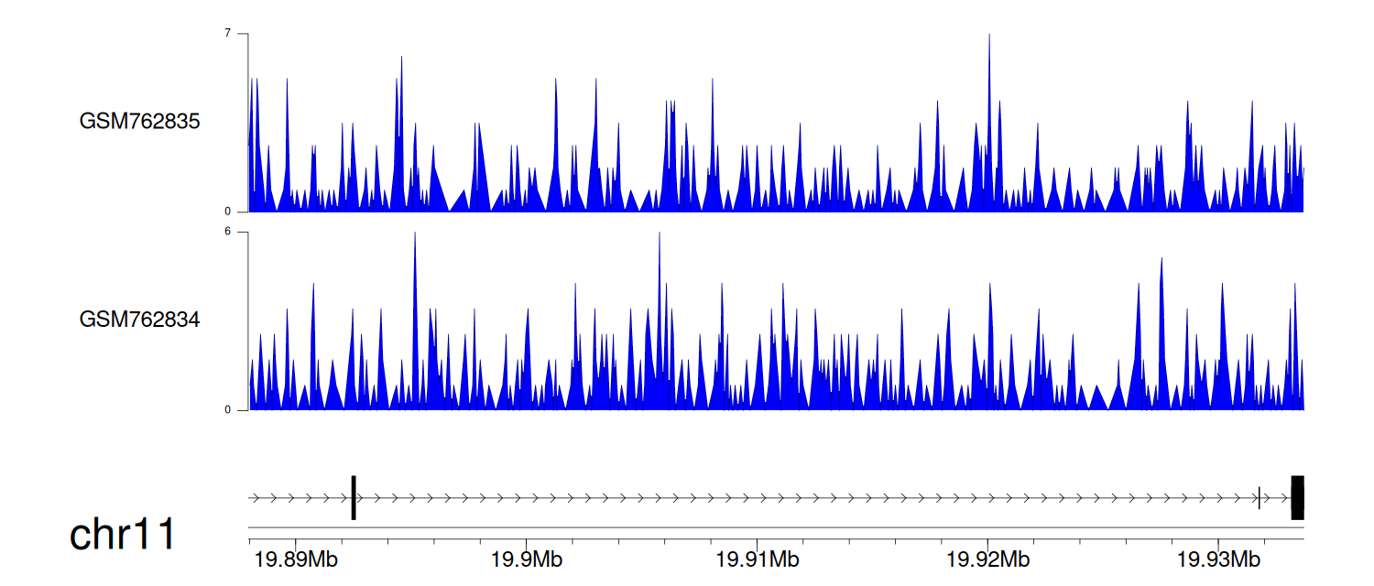Image resolution: width=1374 pixels, height=586 pixels.
Task: Click the thick last exon block at right
Action: click(1297, 497)
